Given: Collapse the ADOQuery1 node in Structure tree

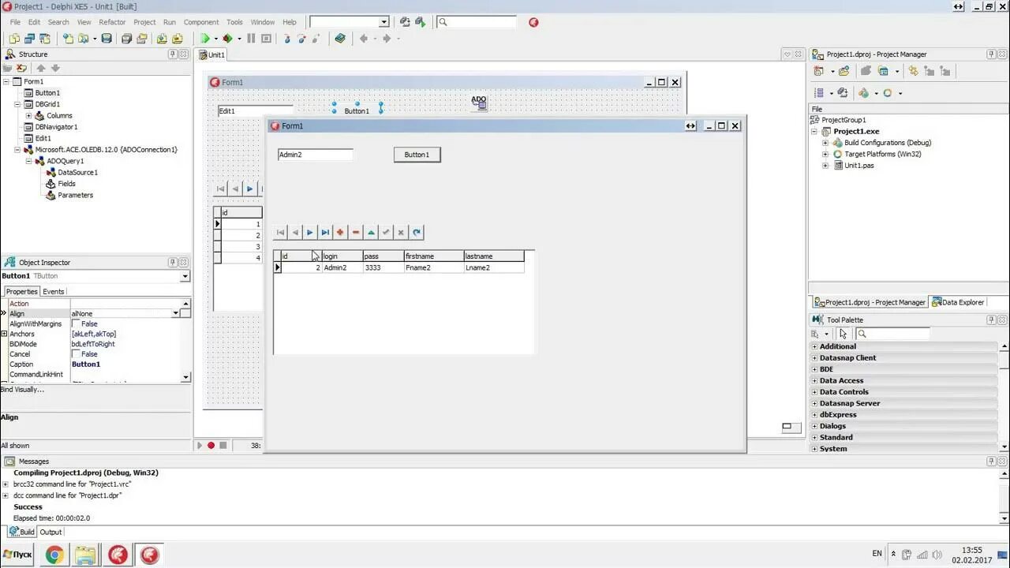Looking at the screenshot, I should [x=29, y=161].
